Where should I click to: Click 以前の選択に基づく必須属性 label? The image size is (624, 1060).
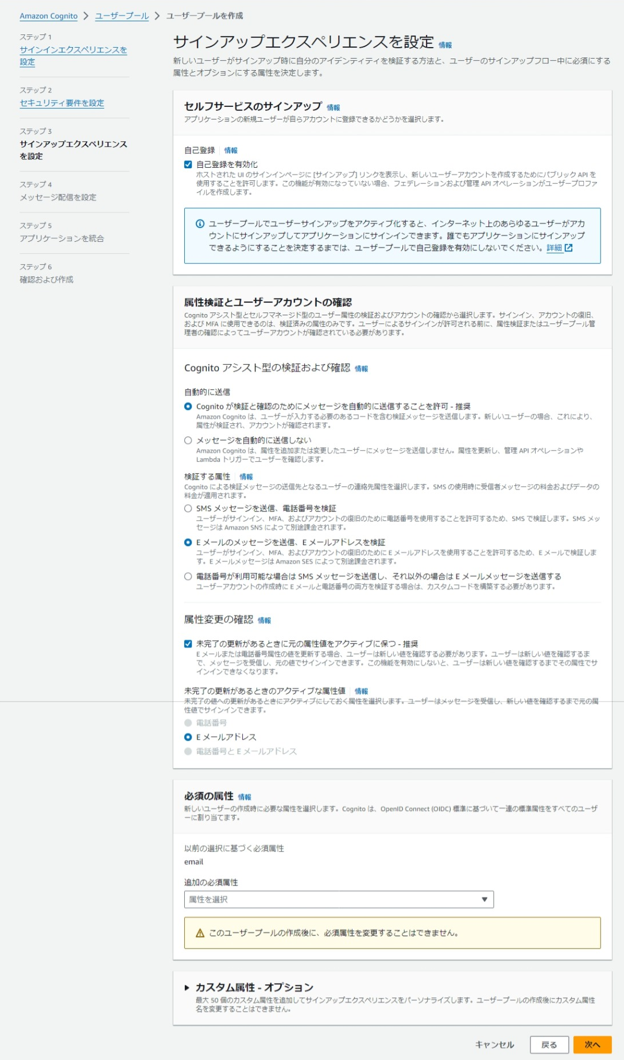(x=234, y=849)
